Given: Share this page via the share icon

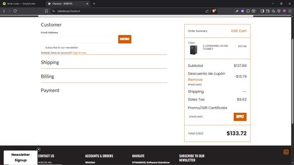Looking at the screenshot, I should 207,11.
